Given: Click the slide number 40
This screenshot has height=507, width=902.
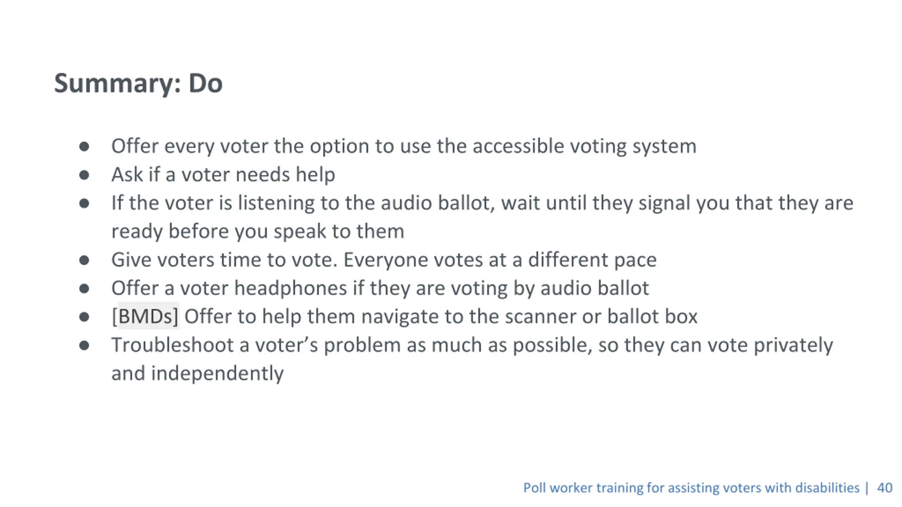Looking at the screenshot, I should [x=885, y=488].
